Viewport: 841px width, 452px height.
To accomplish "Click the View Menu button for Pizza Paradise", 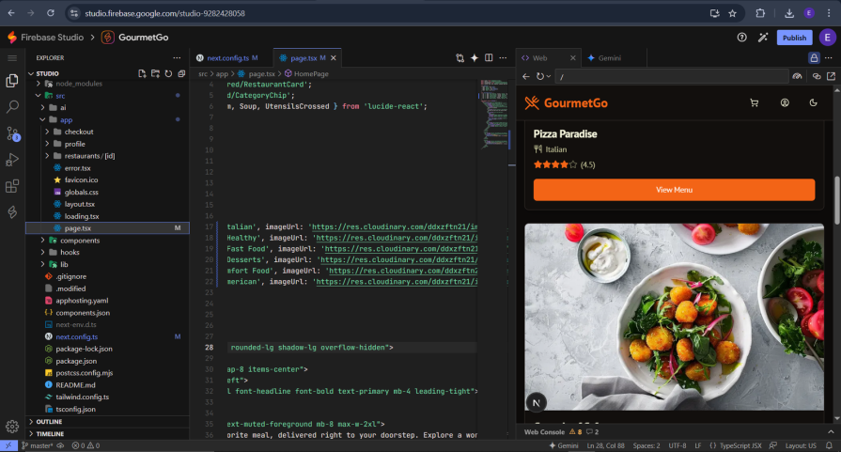I will [x=674, y=190].
